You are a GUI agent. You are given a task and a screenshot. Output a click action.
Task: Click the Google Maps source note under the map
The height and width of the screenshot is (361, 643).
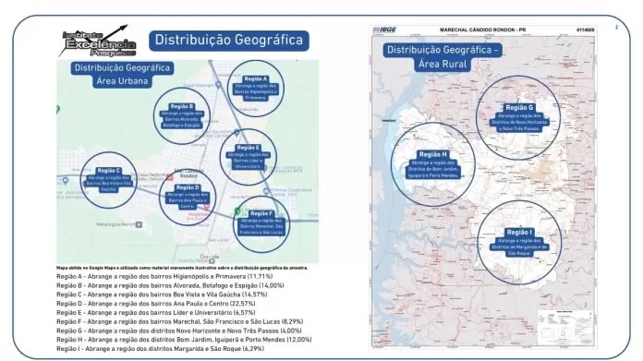click(182, 268)
